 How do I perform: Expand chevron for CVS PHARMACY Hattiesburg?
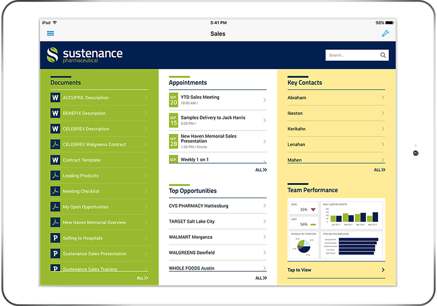(x=265, y=206)
